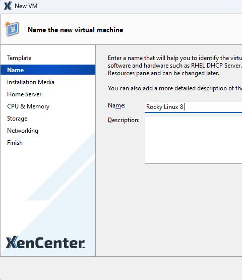The image size is (242, 280).
Task: Click the 'New VM' window title text
Action: (x=26, y=6)
